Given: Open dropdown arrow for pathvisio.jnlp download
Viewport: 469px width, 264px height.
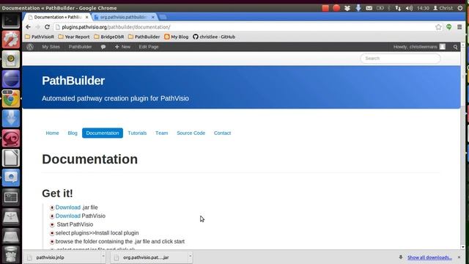Looking at the screenshot, I should pyautogui.click(x=103, y=257).
